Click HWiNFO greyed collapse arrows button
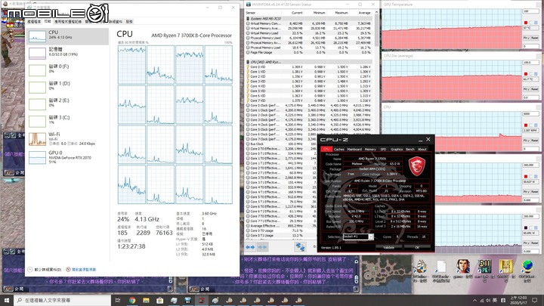 262,247
